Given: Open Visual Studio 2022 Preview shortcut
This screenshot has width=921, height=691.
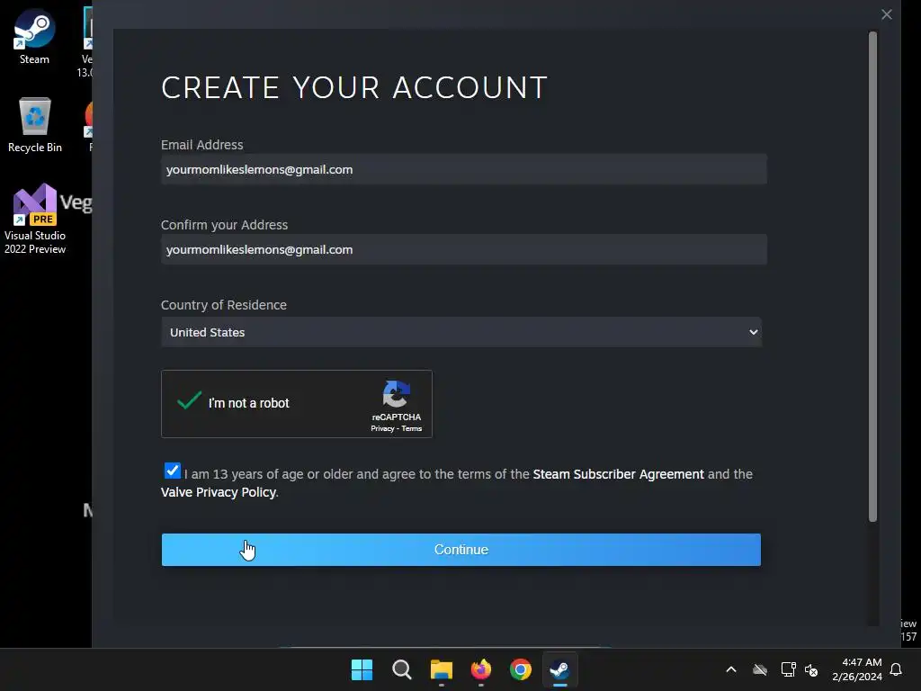Looking at the screenshot, I should point(35,220).
